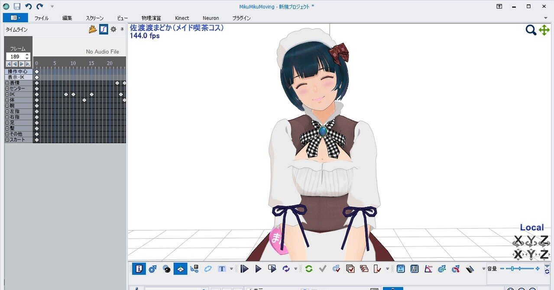554x290 pixels.
Task: Toggle the gray checkmark icon in the bottom toolbar
Action: coord(322,269)
